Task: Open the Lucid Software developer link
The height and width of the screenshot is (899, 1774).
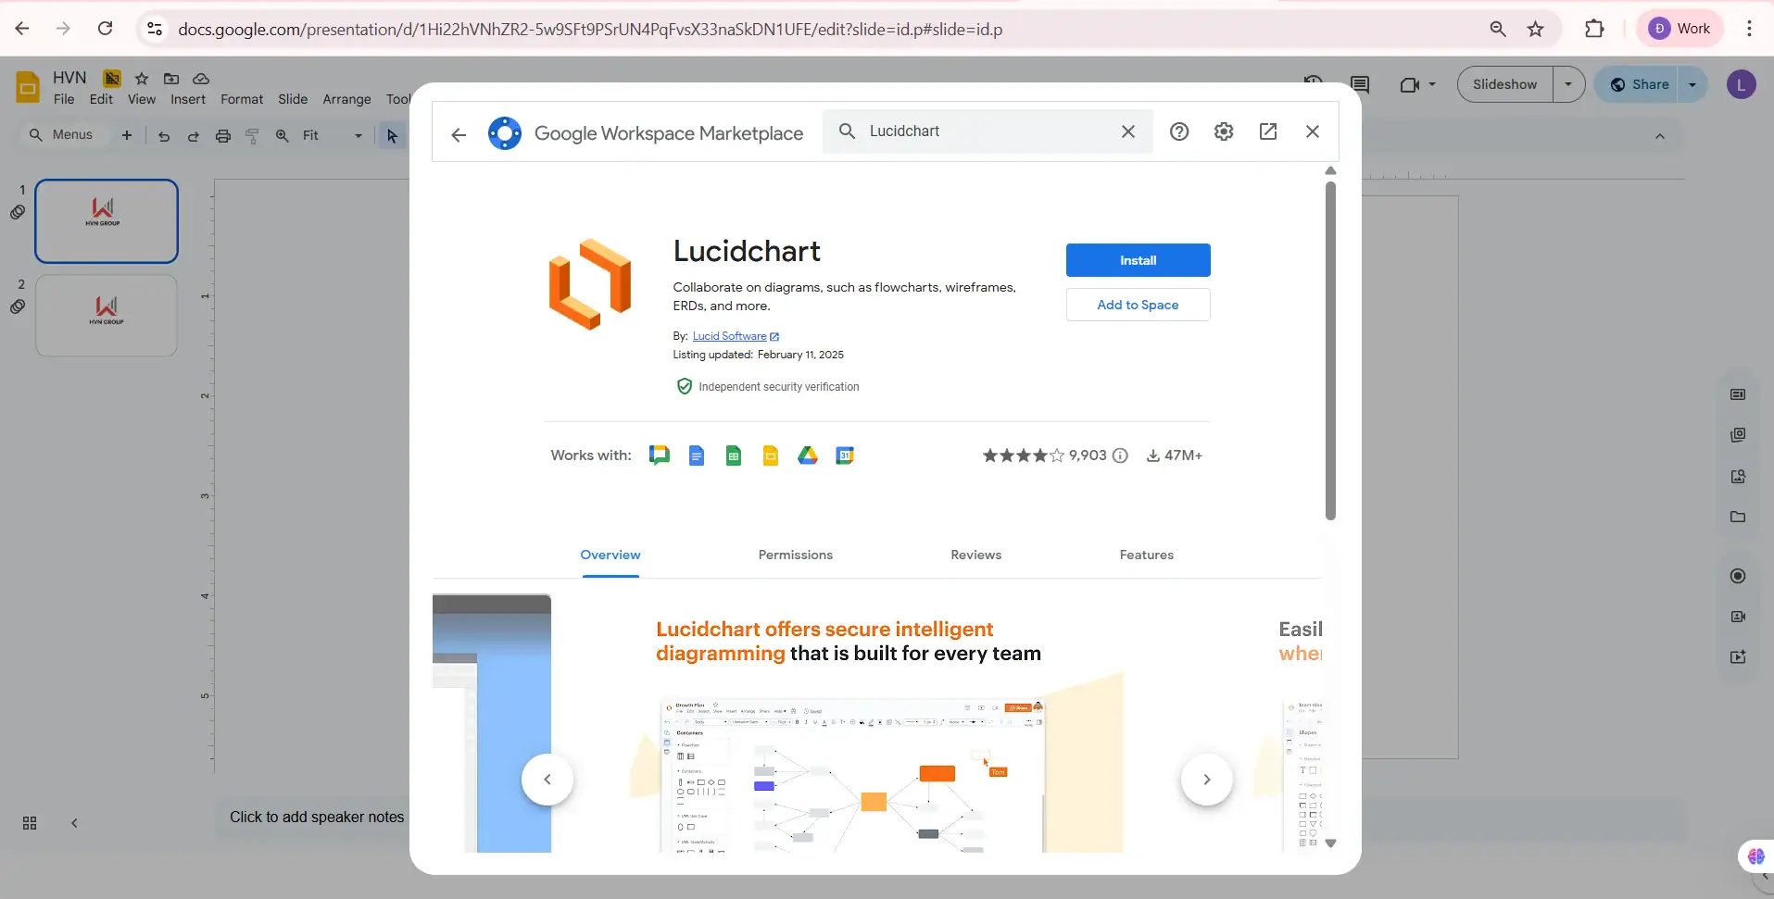Action: tap(730, 336)
